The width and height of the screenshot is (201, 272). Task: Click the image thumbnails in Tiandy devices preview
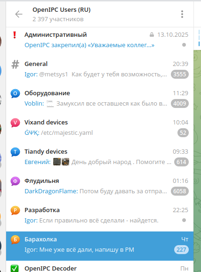[61, 162]
